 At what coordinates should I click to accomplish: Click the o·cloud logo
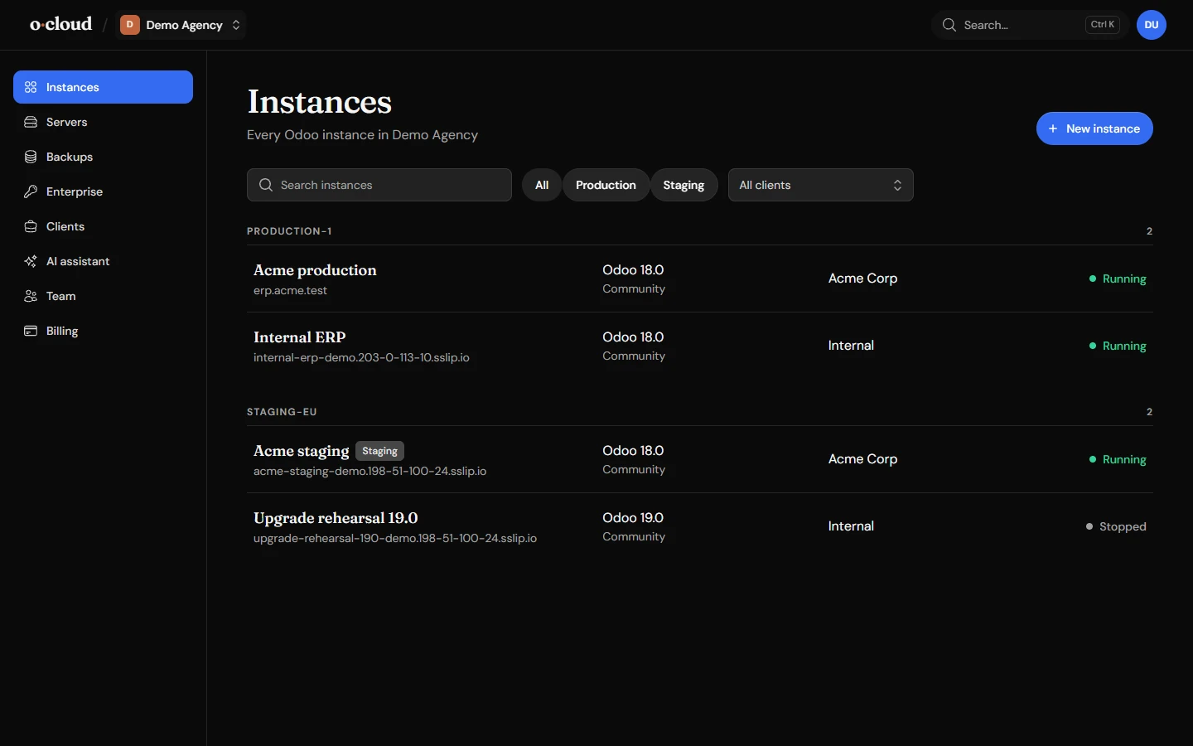tap(61, 24)
